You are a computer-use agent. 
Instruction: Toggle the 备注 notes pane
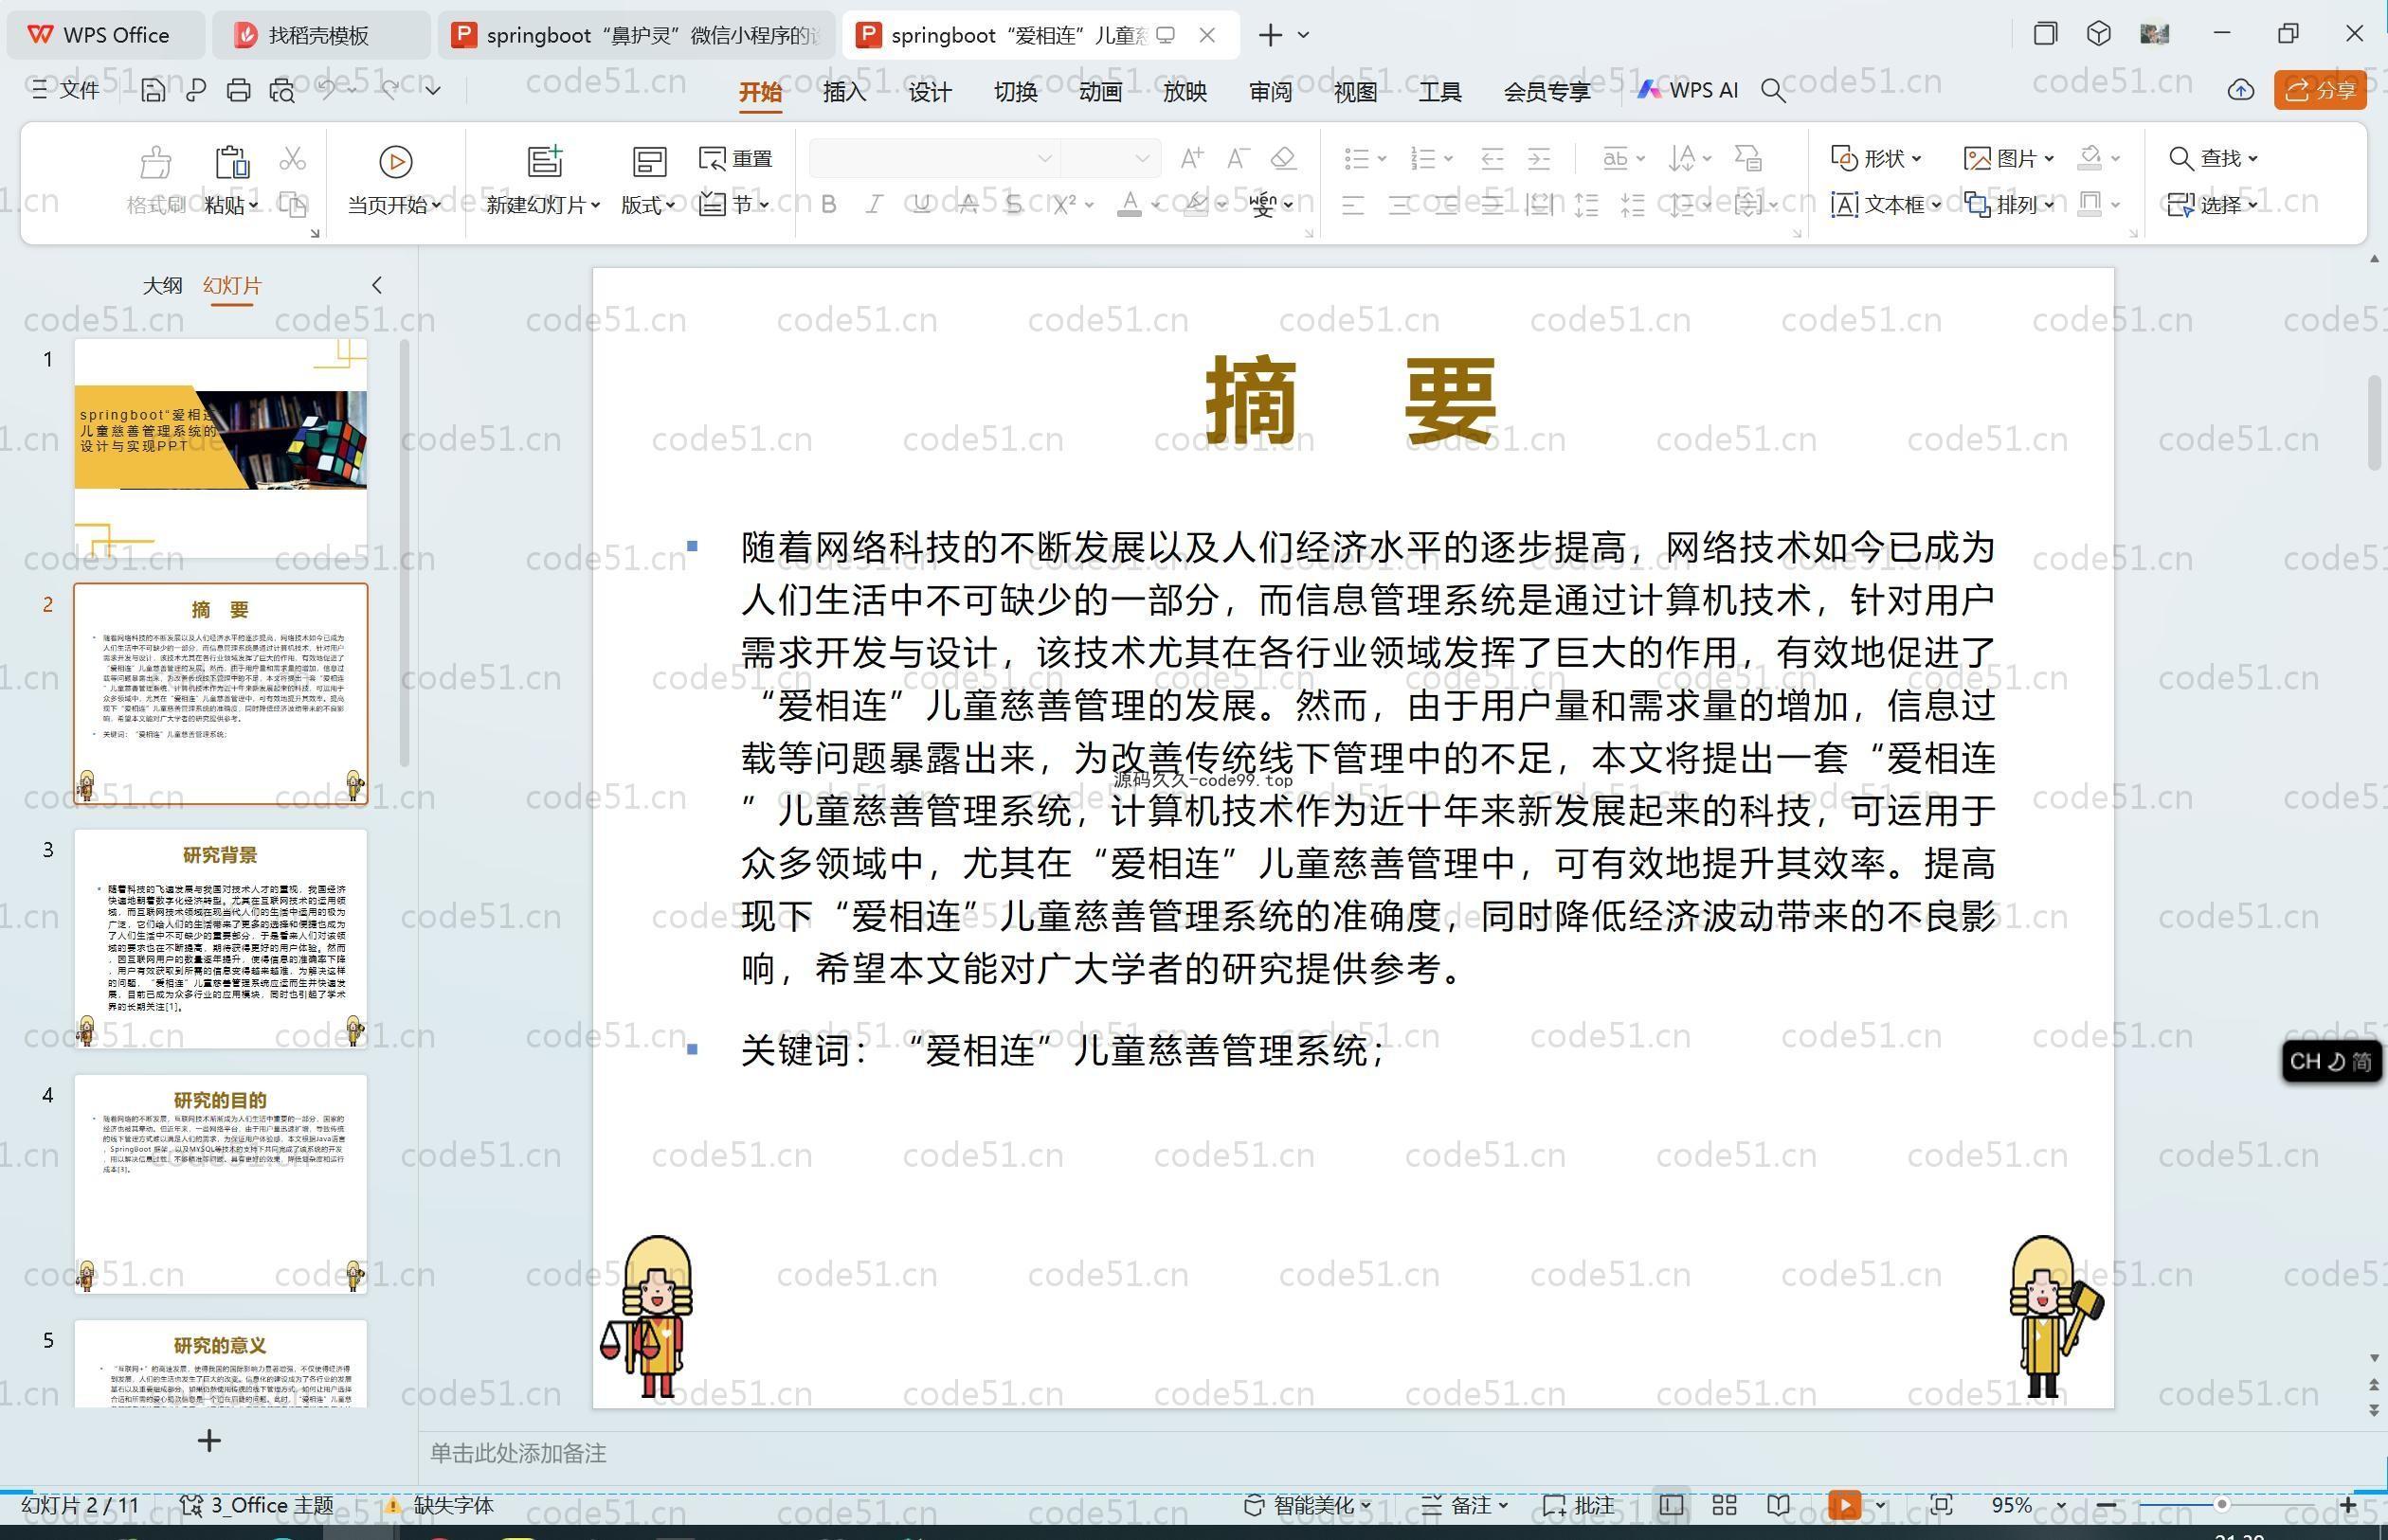point(1465,1505)
